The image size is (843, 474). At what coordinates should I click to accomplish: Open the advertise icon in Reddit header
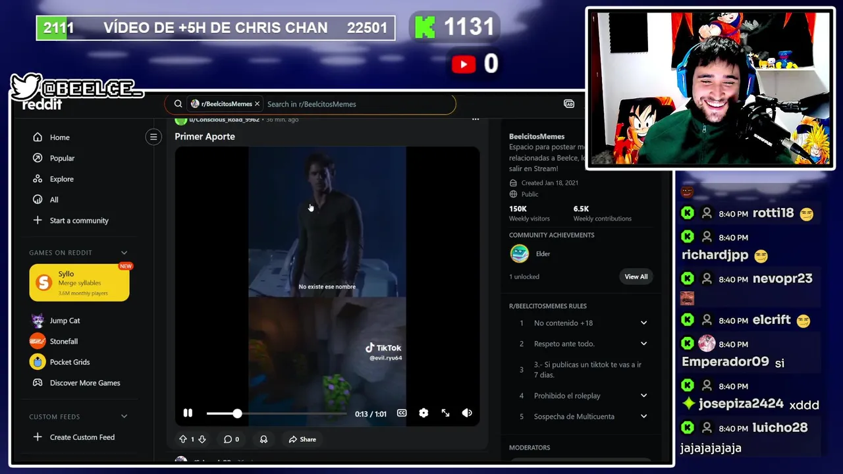coord(569,104)
